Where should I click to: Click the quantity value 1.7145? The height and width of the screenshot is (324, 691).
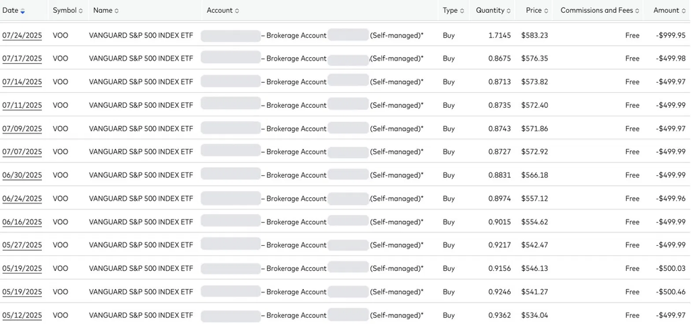[500, 35]
